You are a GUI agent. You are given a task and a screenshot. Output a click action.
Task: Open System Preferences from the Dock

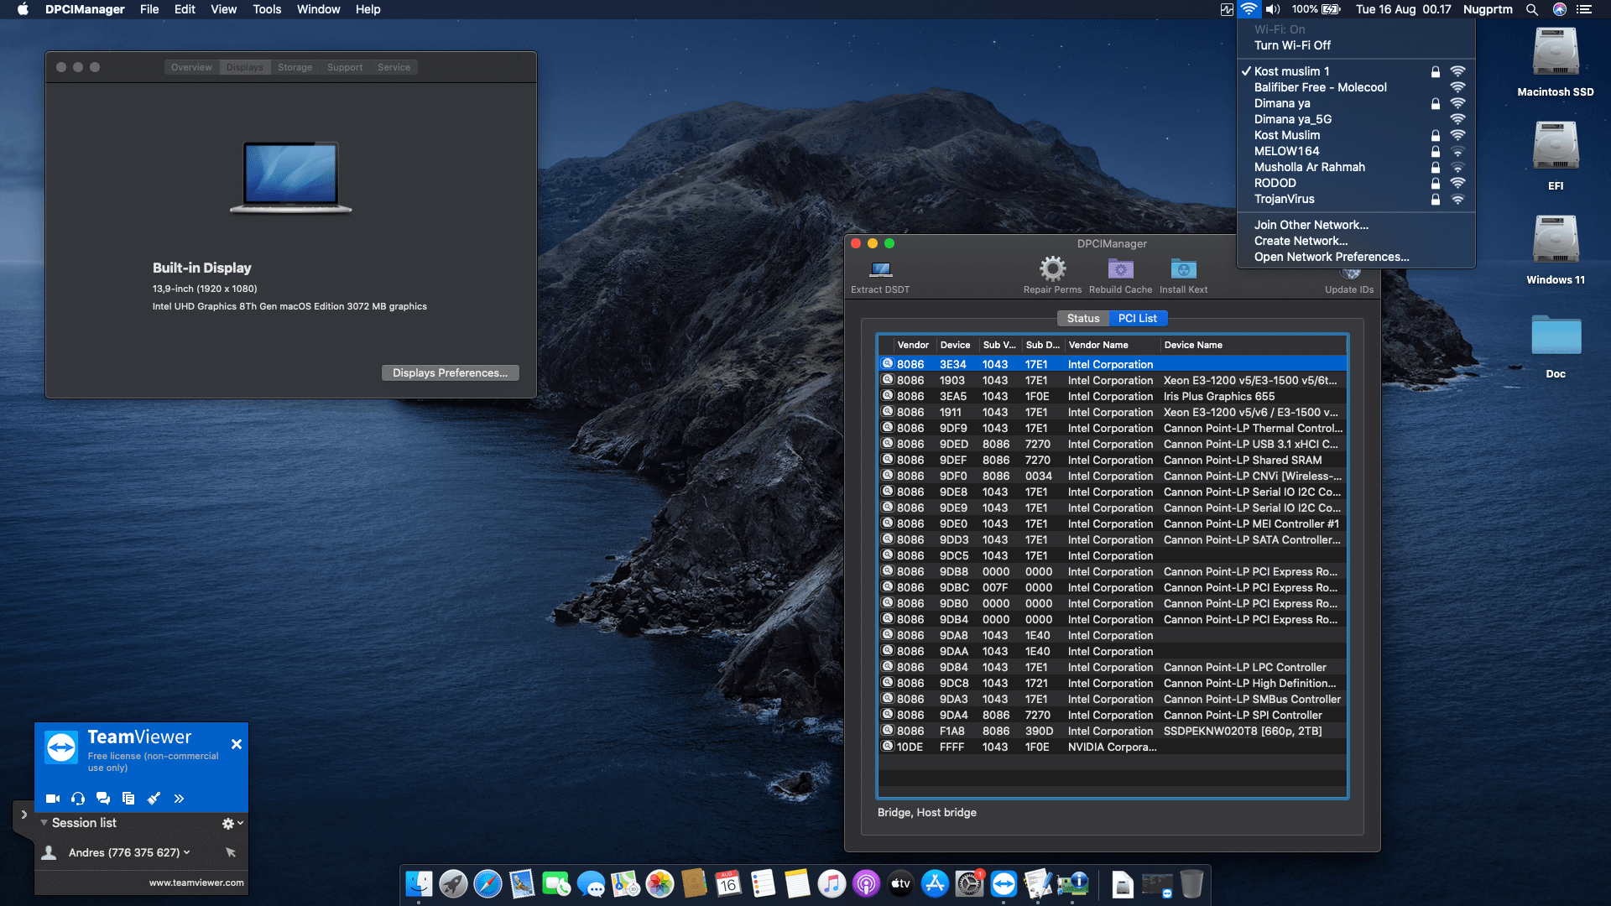tap(969, 883)
